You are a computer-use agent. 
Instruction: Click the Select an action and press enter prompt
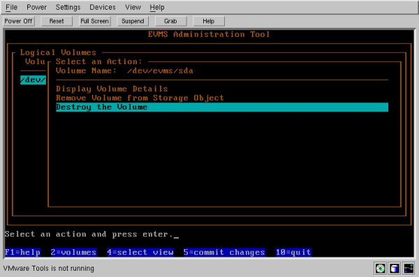tap(89, 234)
